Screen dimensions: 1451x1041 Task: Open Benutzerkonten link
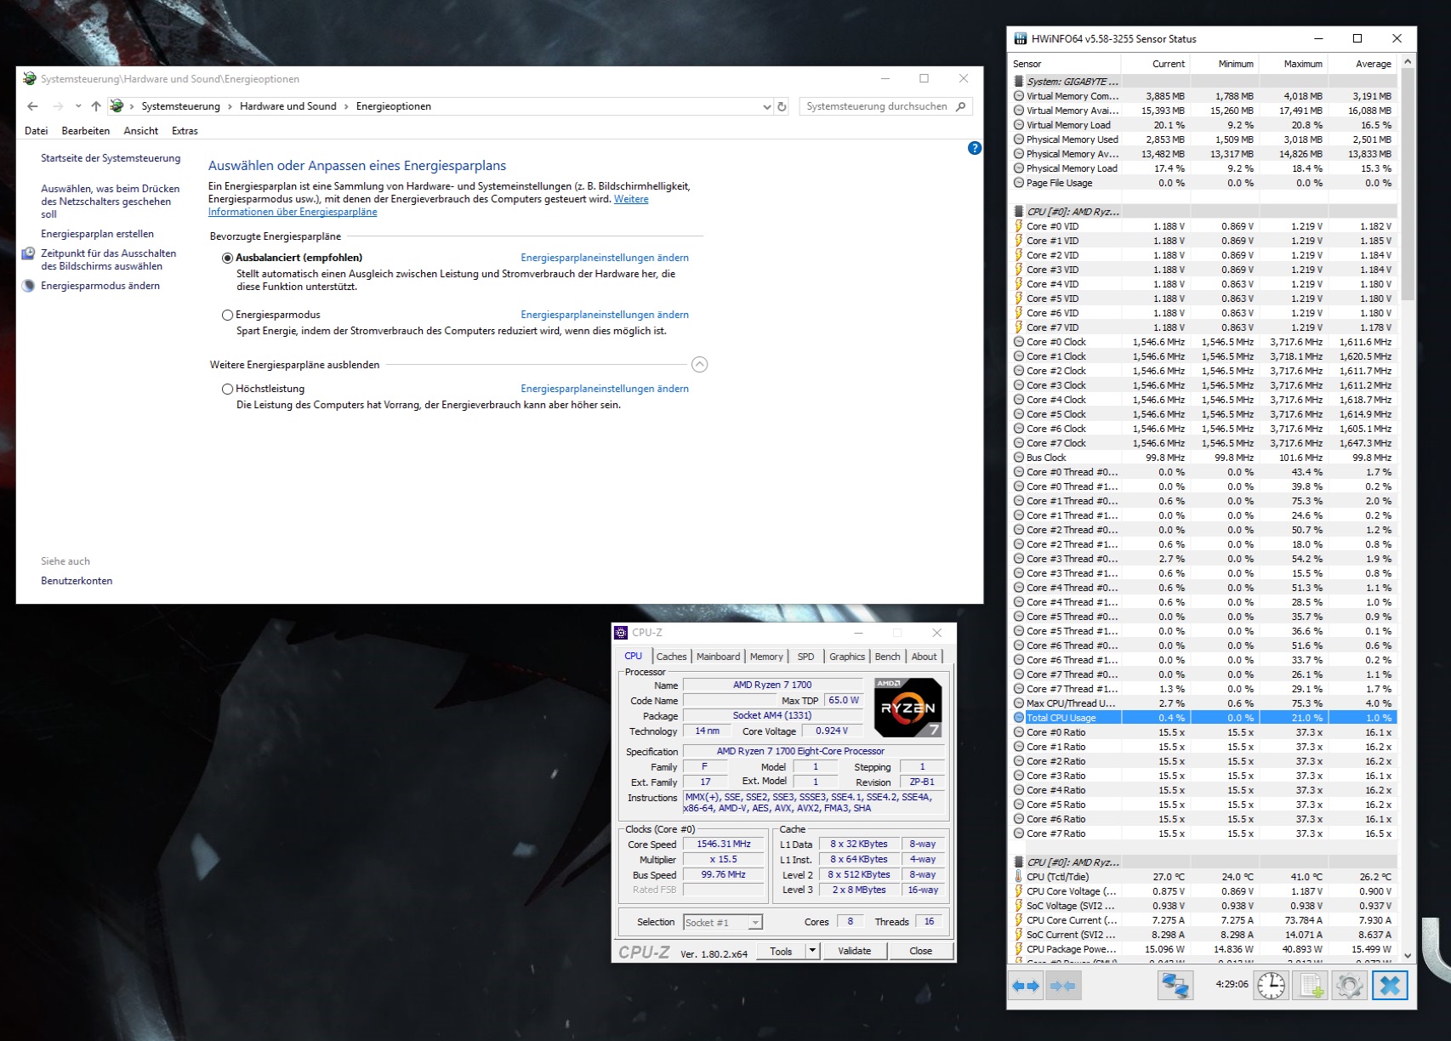(77, 581)
